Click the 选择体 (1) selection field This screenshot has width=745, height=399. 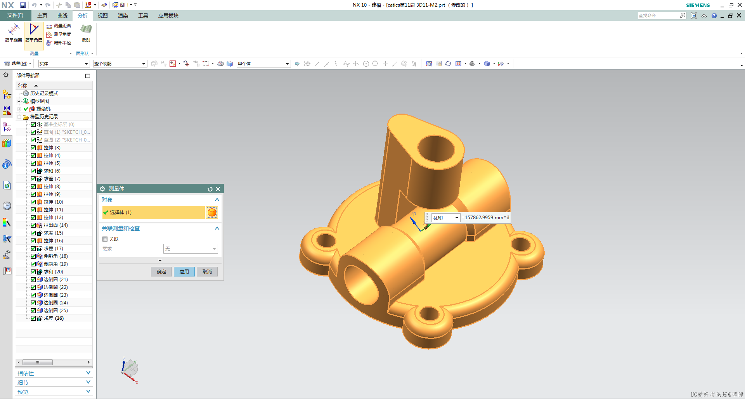pyautogui.click(x=154, y=212)
